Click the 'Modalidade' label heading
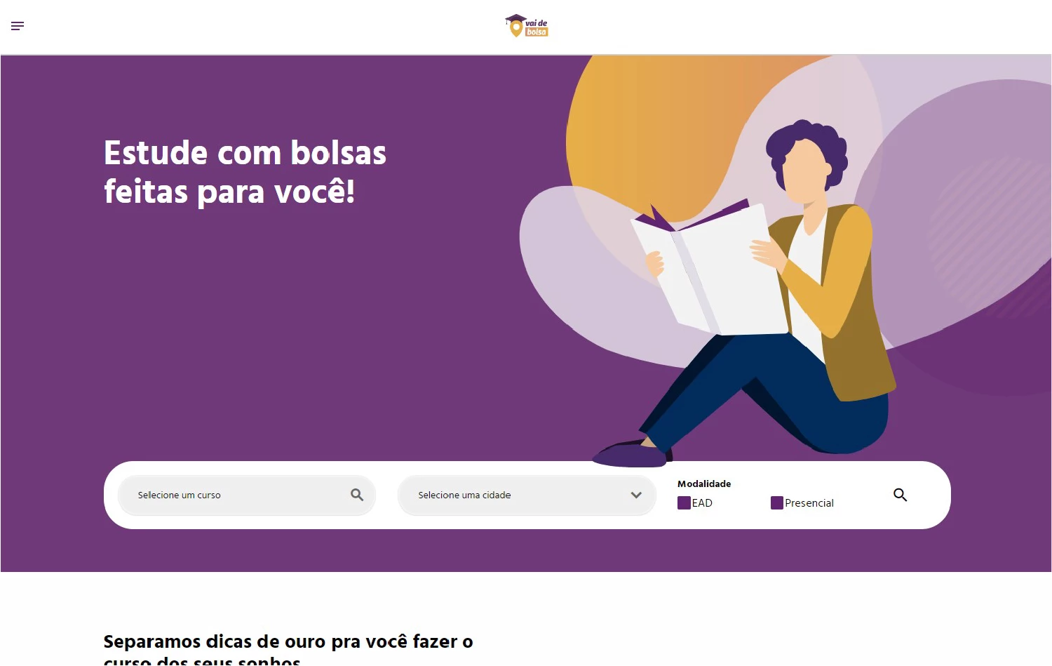The height and width of the screenshot is (666, 1052). [x=704, y=484]
